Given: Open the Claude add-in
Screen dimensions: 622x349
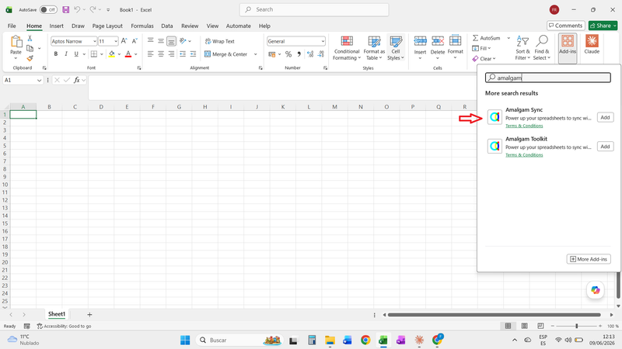Looking at the screenshot, I should tap(592, 44).
